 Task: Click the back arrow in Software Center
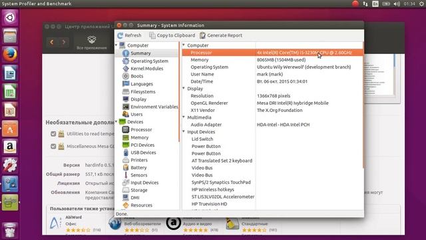tap(52, 42)
